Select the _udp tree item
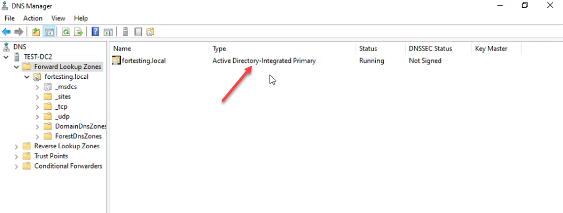 (62, 116)
